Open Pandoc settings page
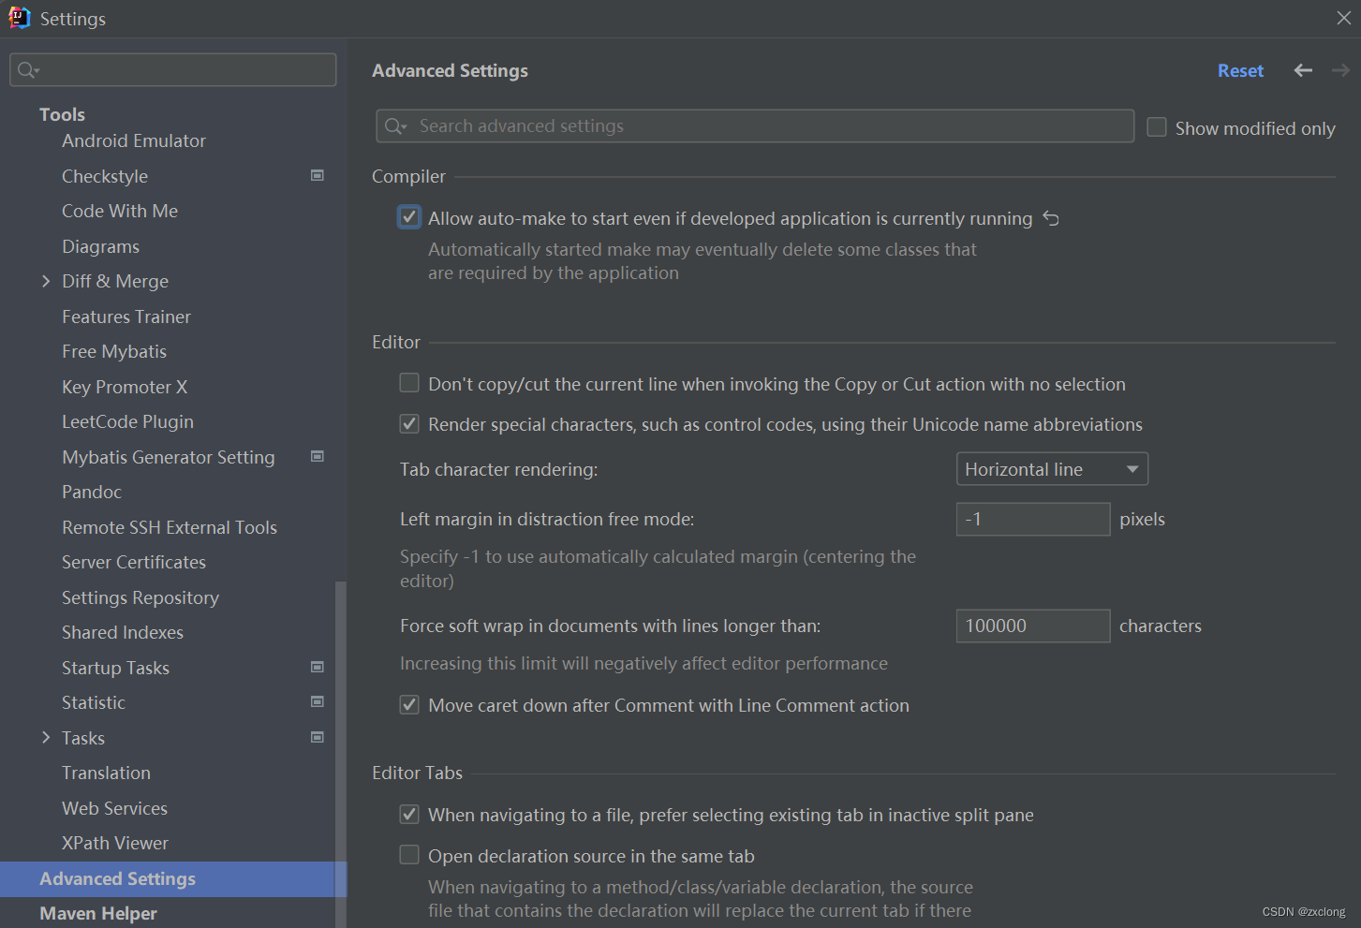This screenshot has width=1361, height=928. coord(92,492)
